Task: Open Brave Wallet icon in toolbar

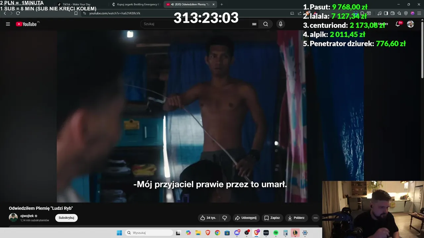Action: (x=393, y=13)
